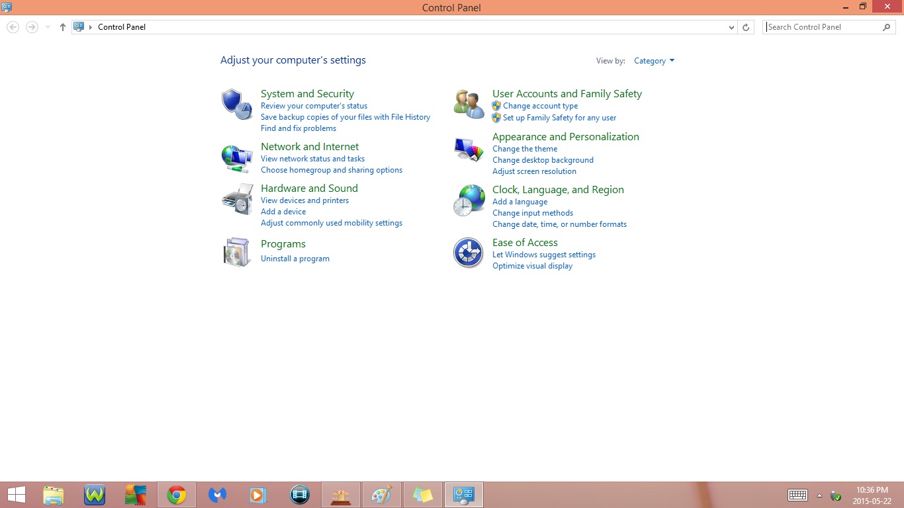Open the Programs category heading

point(283,244)
